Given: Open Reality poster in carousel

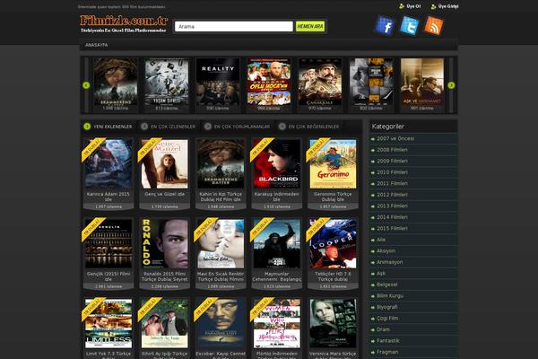Looking at the screenshot, I should (218, 82).
